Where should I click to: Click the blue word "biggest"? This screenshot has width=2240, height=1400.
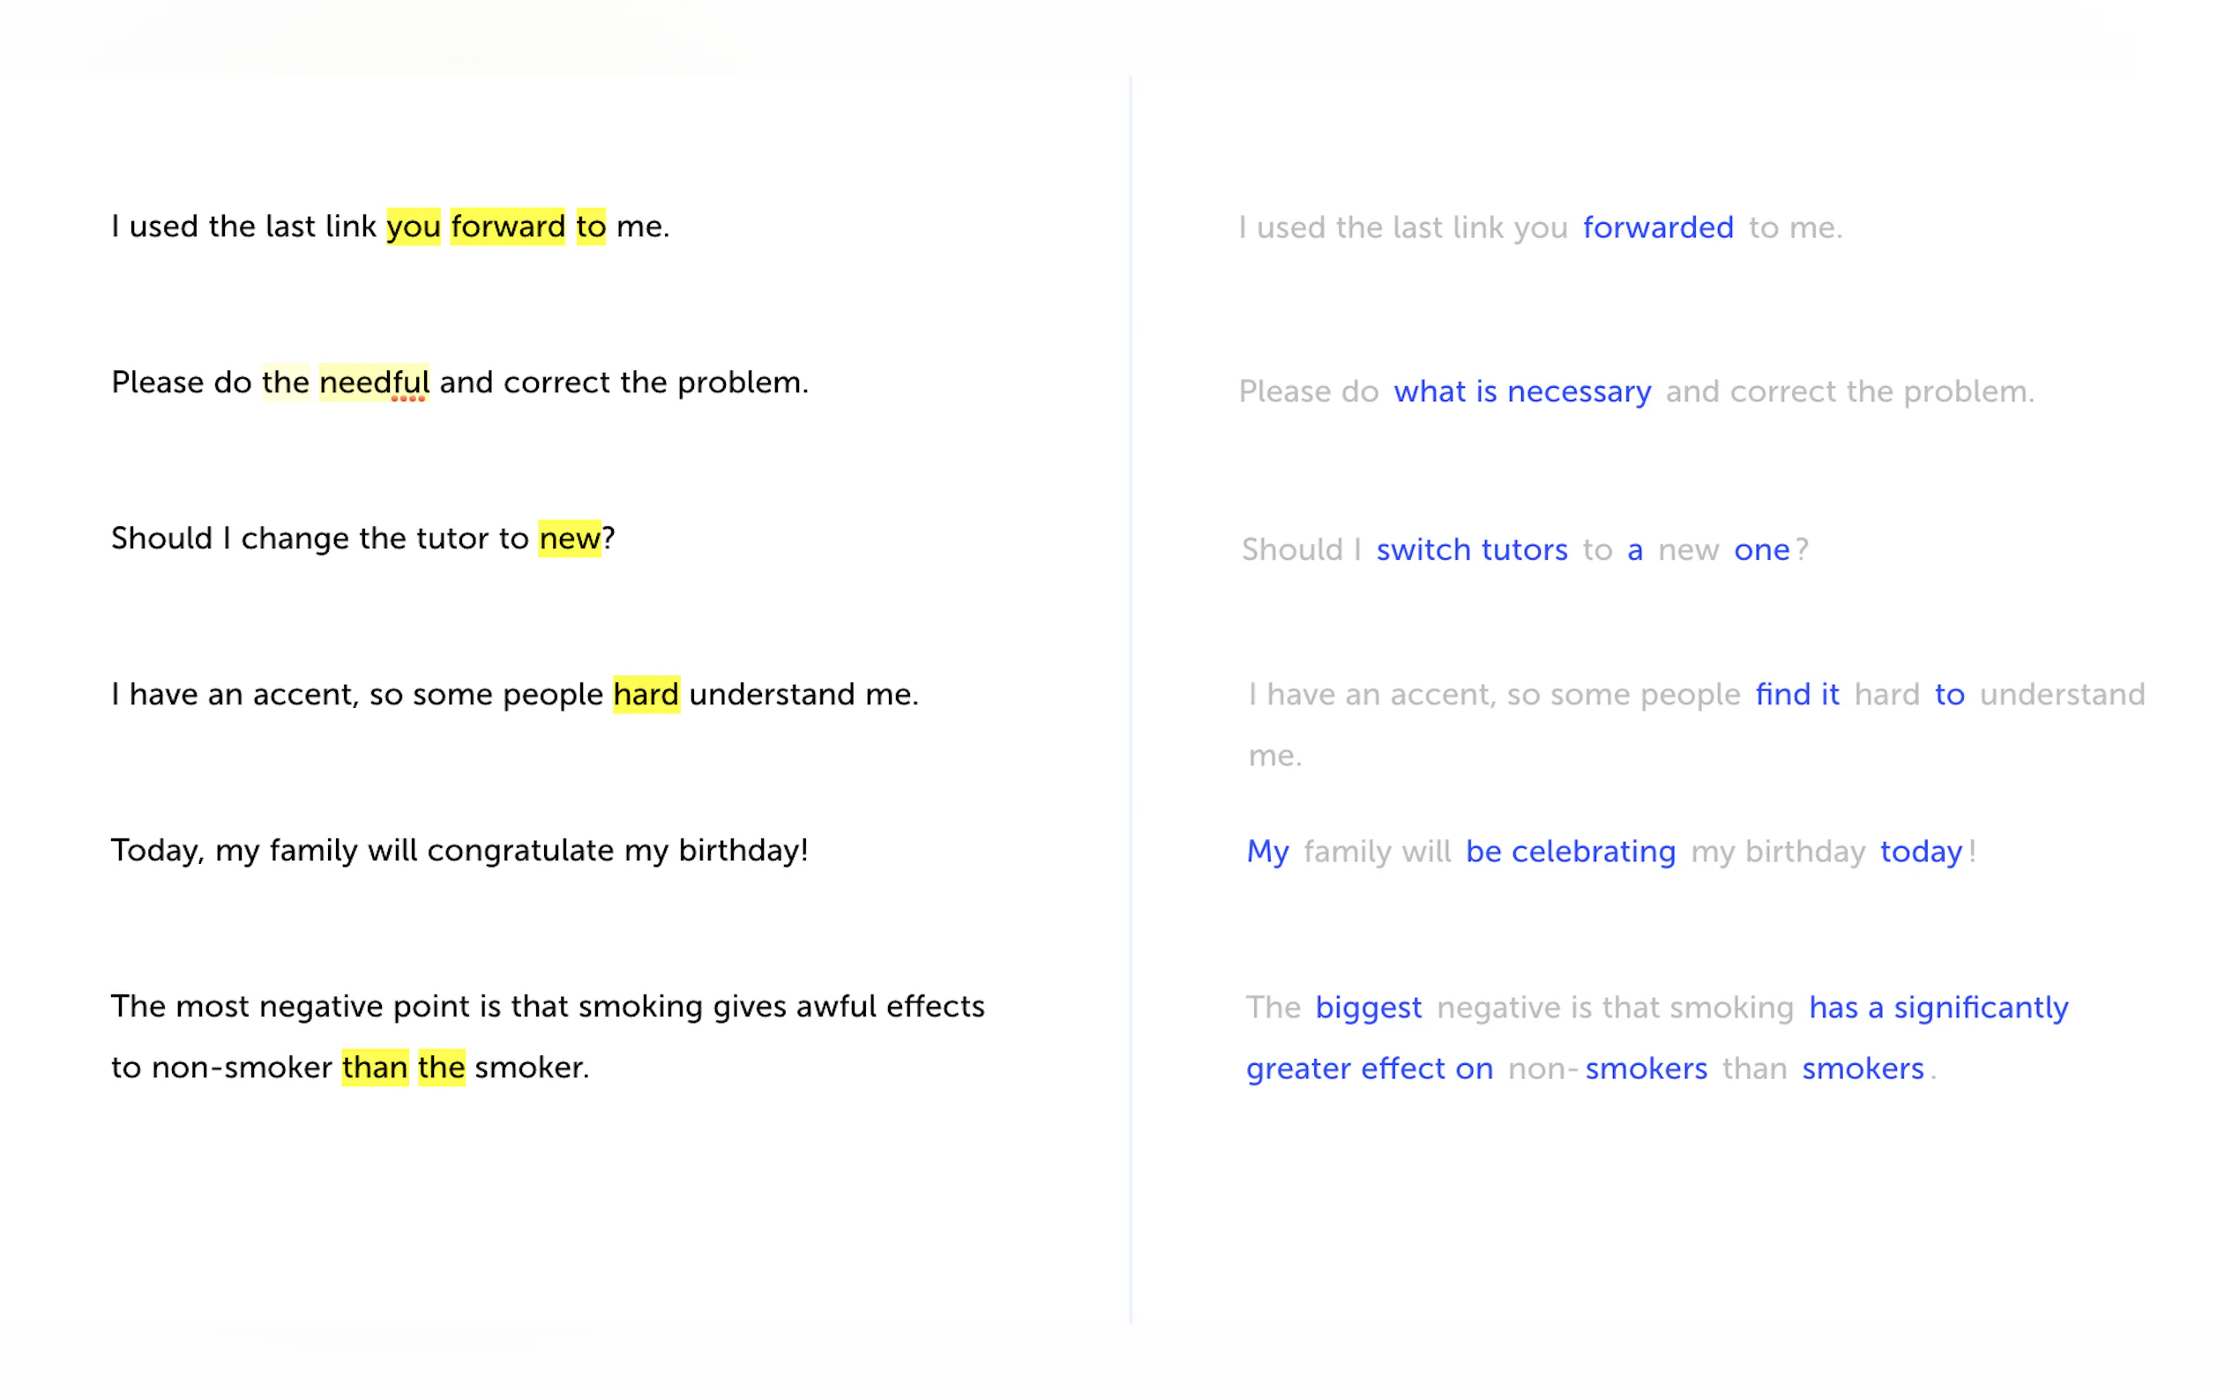1368,1007
